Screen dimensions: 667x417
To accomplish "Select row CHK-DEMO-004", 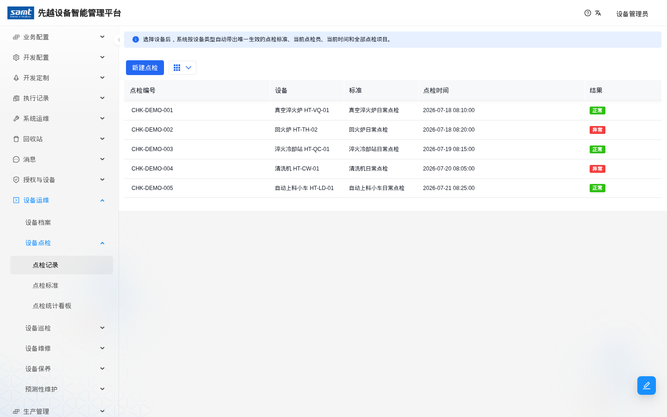I will pyautogui.click(x=393, y=169).
